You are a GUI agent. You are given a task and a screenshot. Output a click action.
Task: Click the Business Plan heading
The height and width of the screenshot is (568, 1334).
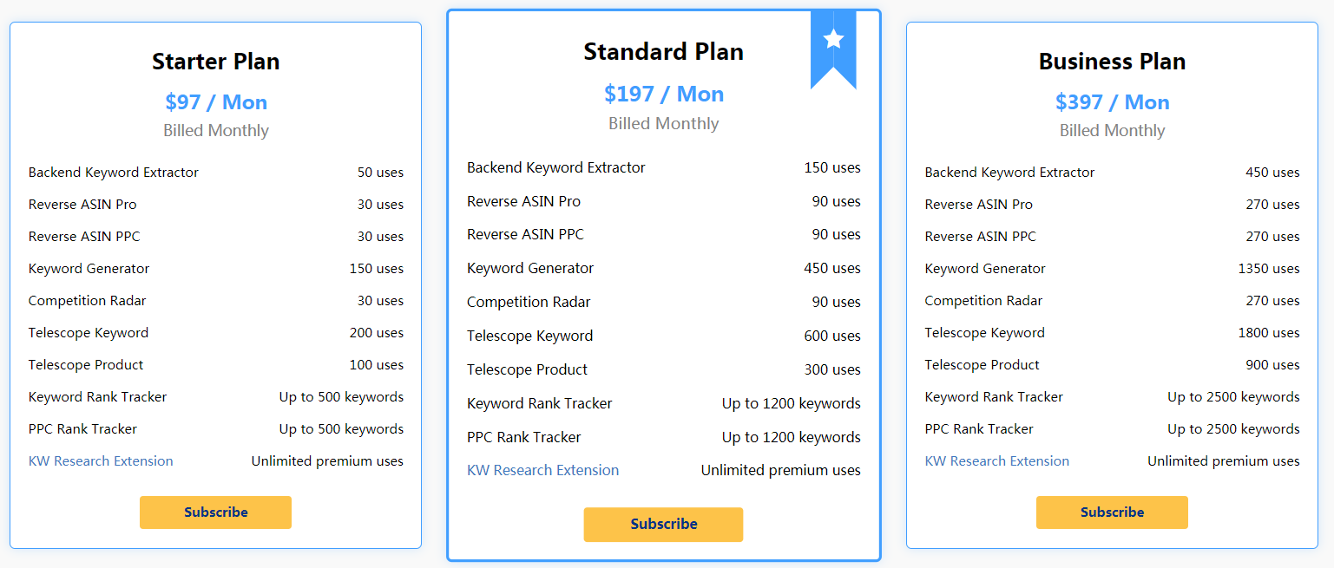pos(1112,62)
